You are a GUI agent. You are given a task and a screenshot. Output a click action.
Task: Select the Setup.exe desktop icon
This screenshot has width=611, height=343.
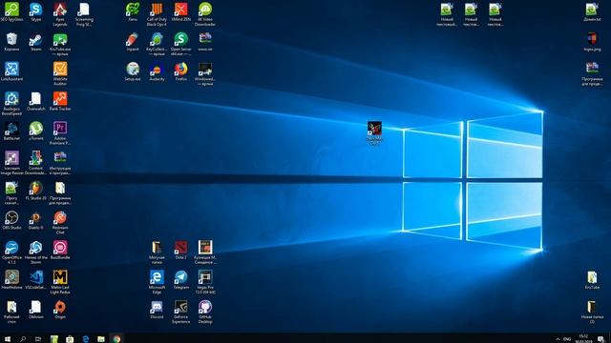pyautogui.click(x=133, y=71)
